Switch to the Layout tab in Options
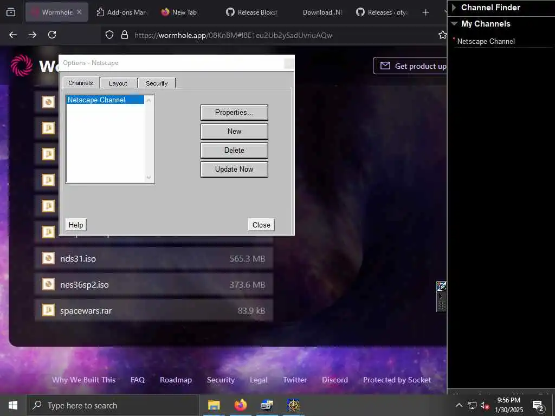Screen dimensions: 555x416 pos(118,83)
